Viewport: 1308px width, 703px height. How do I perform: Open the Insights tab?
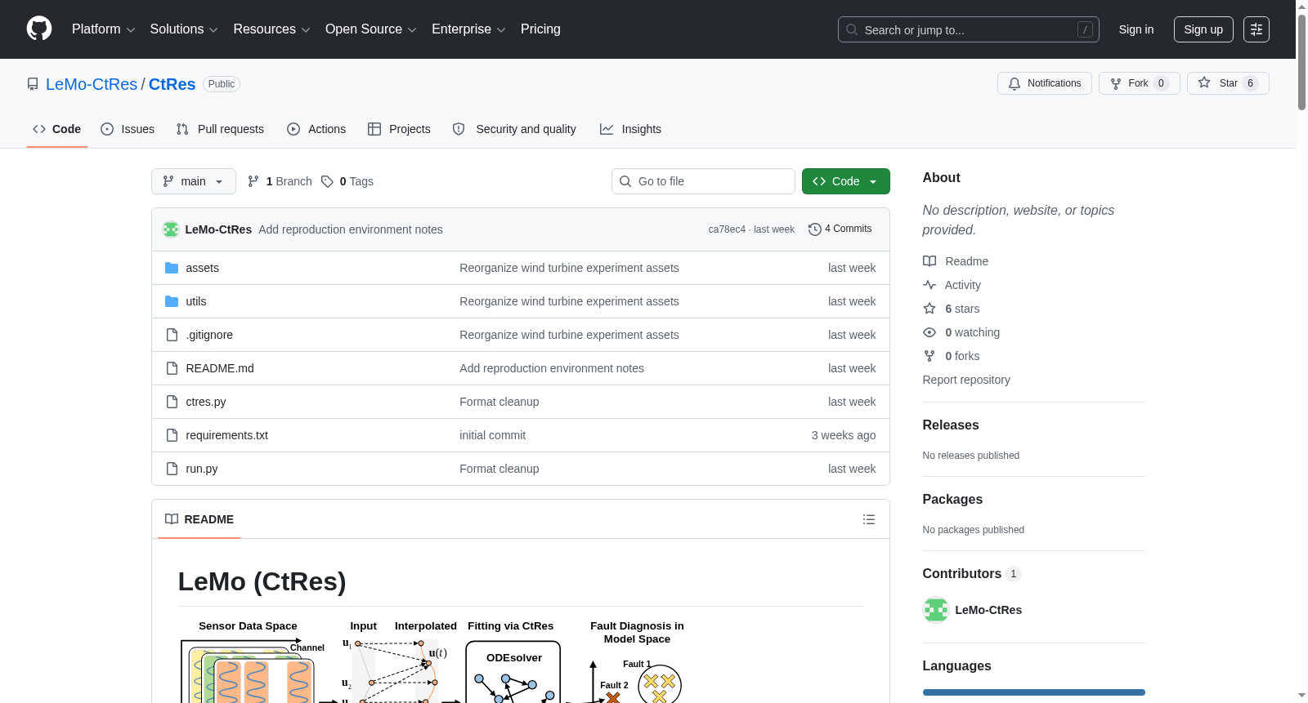[x=630, y=129]
